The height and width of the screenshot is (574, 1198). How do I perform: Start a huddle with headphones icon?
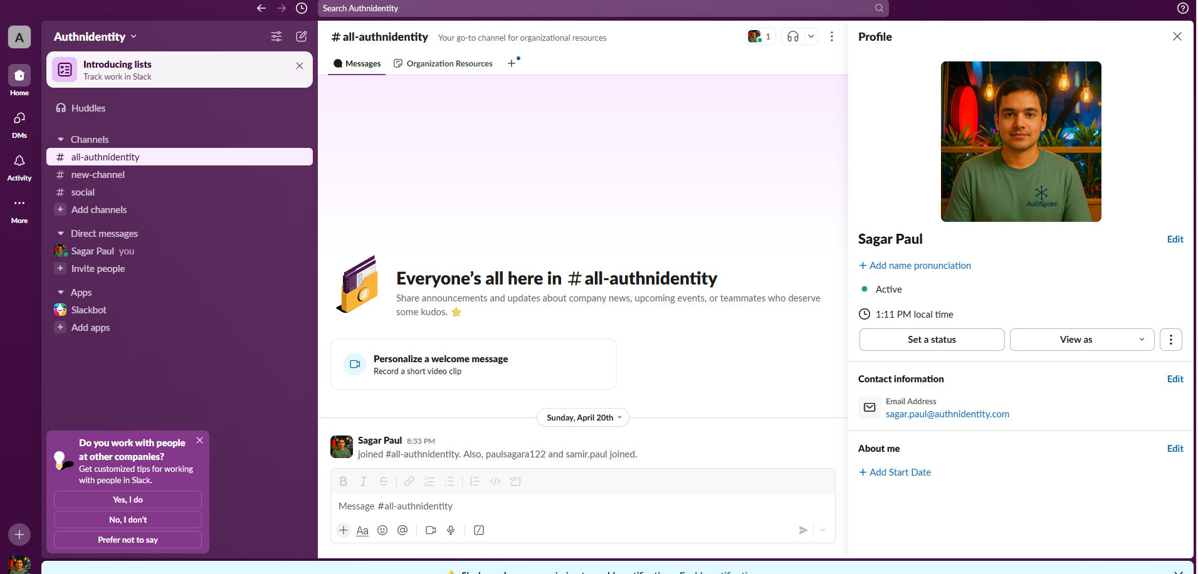tap(793, 36)
